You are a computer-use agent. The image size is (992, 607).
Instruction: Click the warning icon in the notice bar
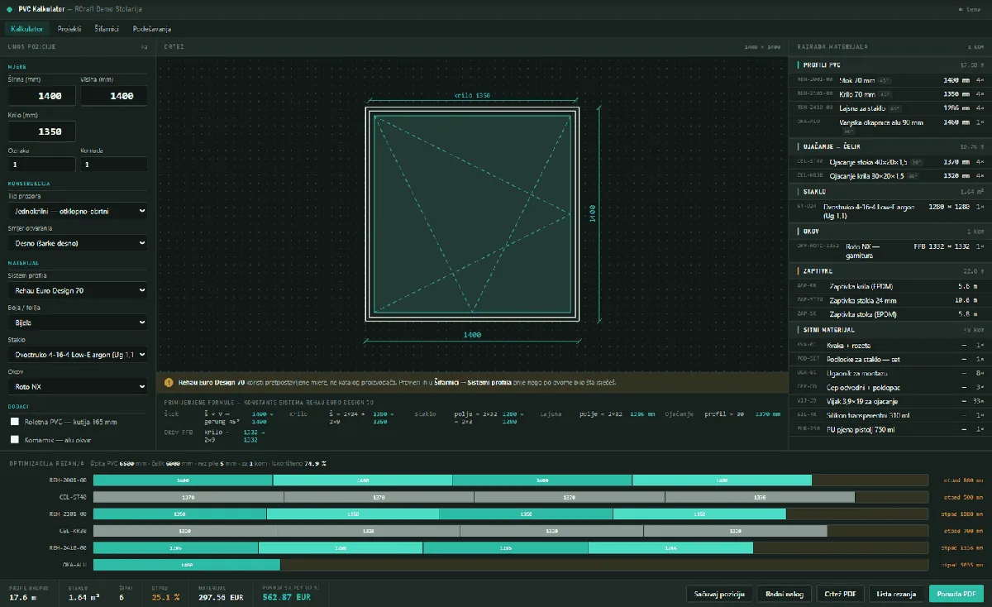[x=169, y=383]
